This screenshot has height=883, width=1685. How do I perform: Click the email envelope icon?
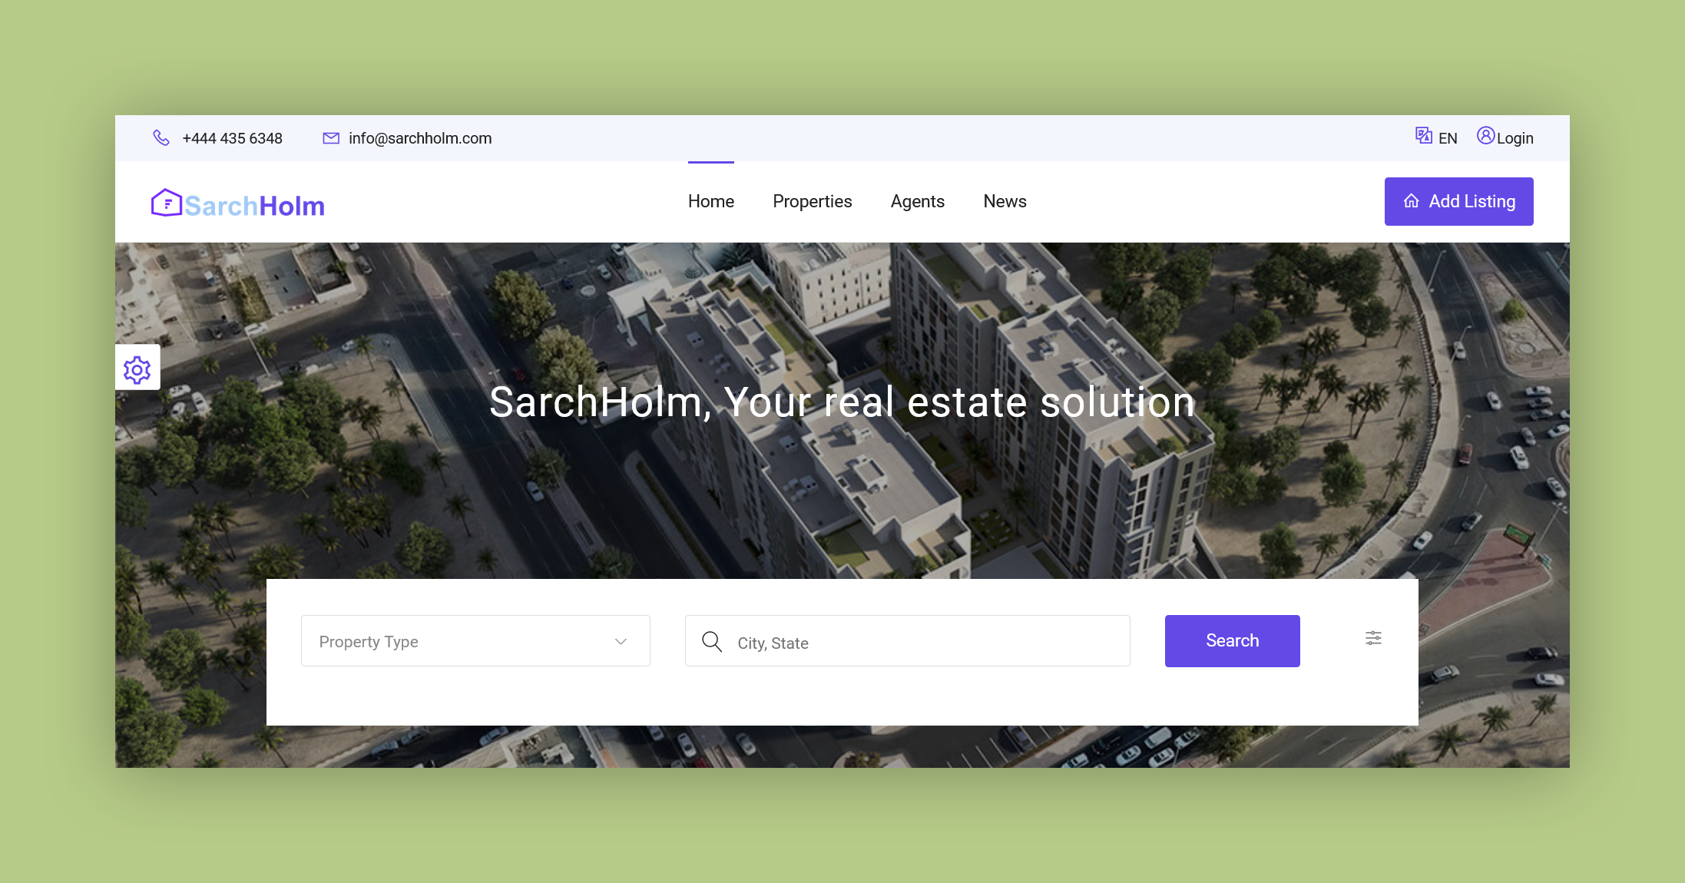pyautogui.click(x=330, y=138)
